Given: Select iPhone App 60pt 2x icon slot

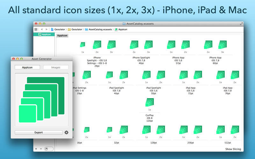Looking at the screenshot, I should 208,45.
